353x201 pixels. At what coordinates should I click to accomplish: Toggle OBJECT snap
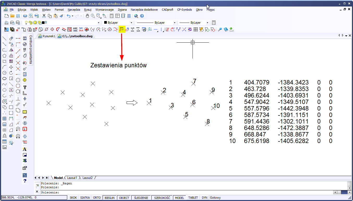124,198
